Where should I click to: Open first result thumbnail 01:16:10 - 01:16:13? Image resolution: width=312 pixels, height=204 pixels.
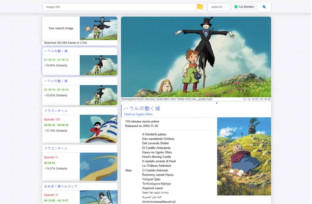pos(98,65)
